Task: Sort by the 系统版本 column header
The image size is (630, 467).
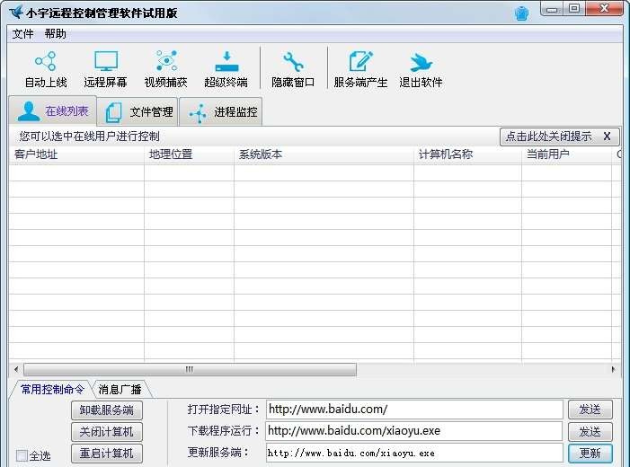Action: pos(324,154)
